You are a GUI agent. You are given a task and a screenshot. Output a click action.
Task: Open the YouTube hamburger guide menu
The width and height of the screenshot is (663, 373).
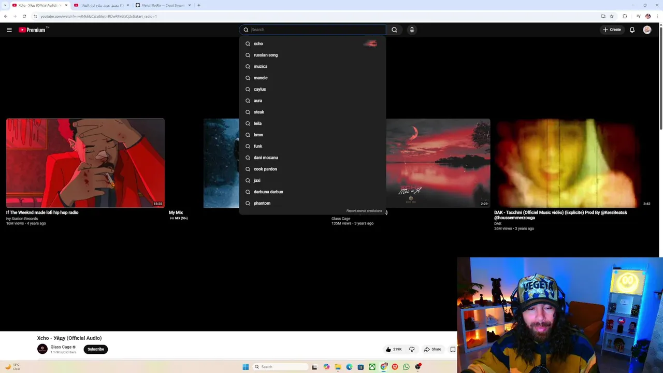[9, 30]
